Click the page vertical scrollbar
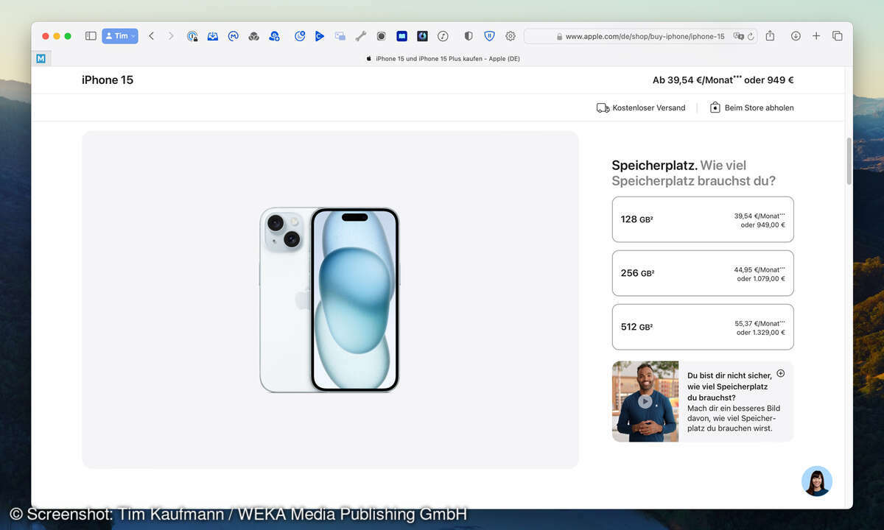This screenshot has width=884, height=530. coord(849,161)
